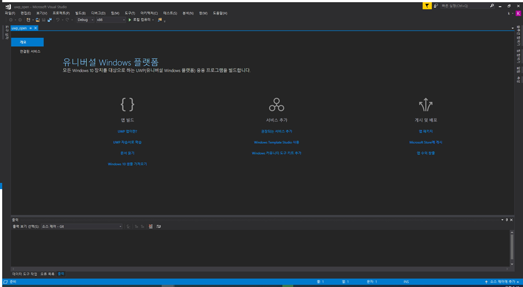The height and width of the screenshot is (287, 523).
Task: Click the Redo toolbar icon
Action: [x=67, y=20]
